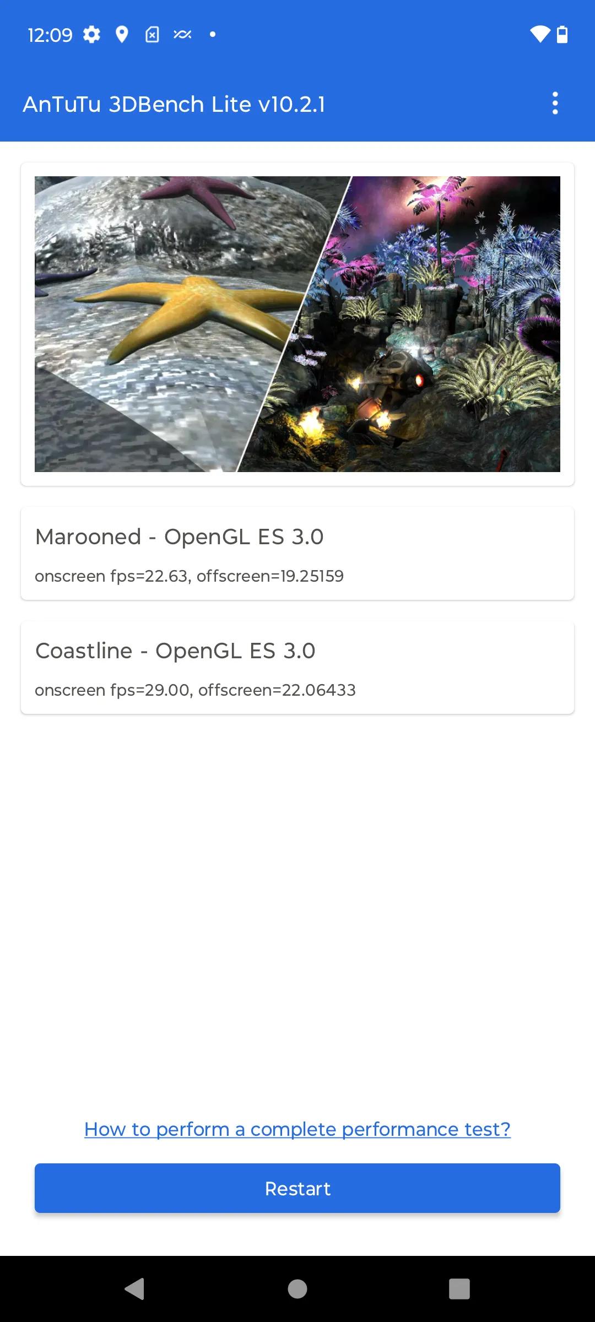Tap the location pin status icon
This screenshot has height=1322, width=595.
[x=122, y=35]
